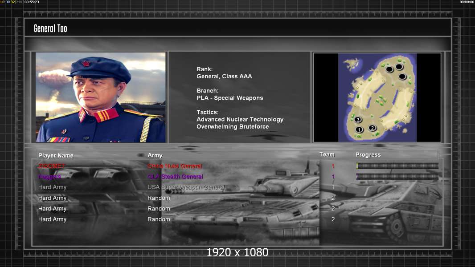Image resolution: width=475 pixels, height=267 pixels.
Task: Click General Tao portrait image
Action: 101,97
